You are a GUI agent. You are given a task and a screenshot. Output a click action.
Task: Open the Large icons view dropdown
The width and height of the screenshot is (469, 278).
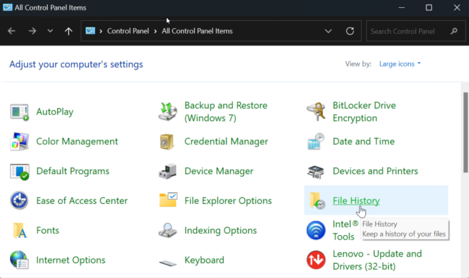click(x=400, y=64)
